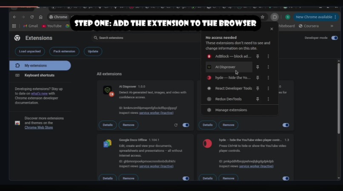Viewport: 343px width, 191px height.
Task: Click Google Docs Offline card icon
Action: coord(107,144)
